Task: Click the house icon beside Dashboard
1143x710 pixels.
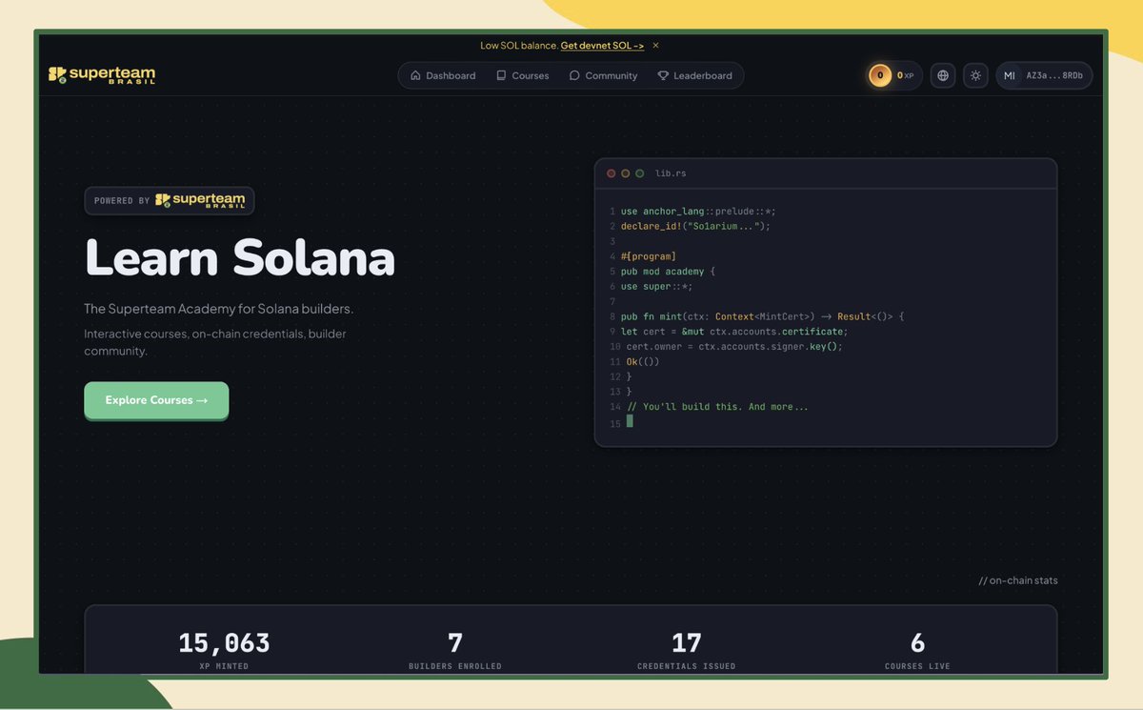Action: point(415,75)
